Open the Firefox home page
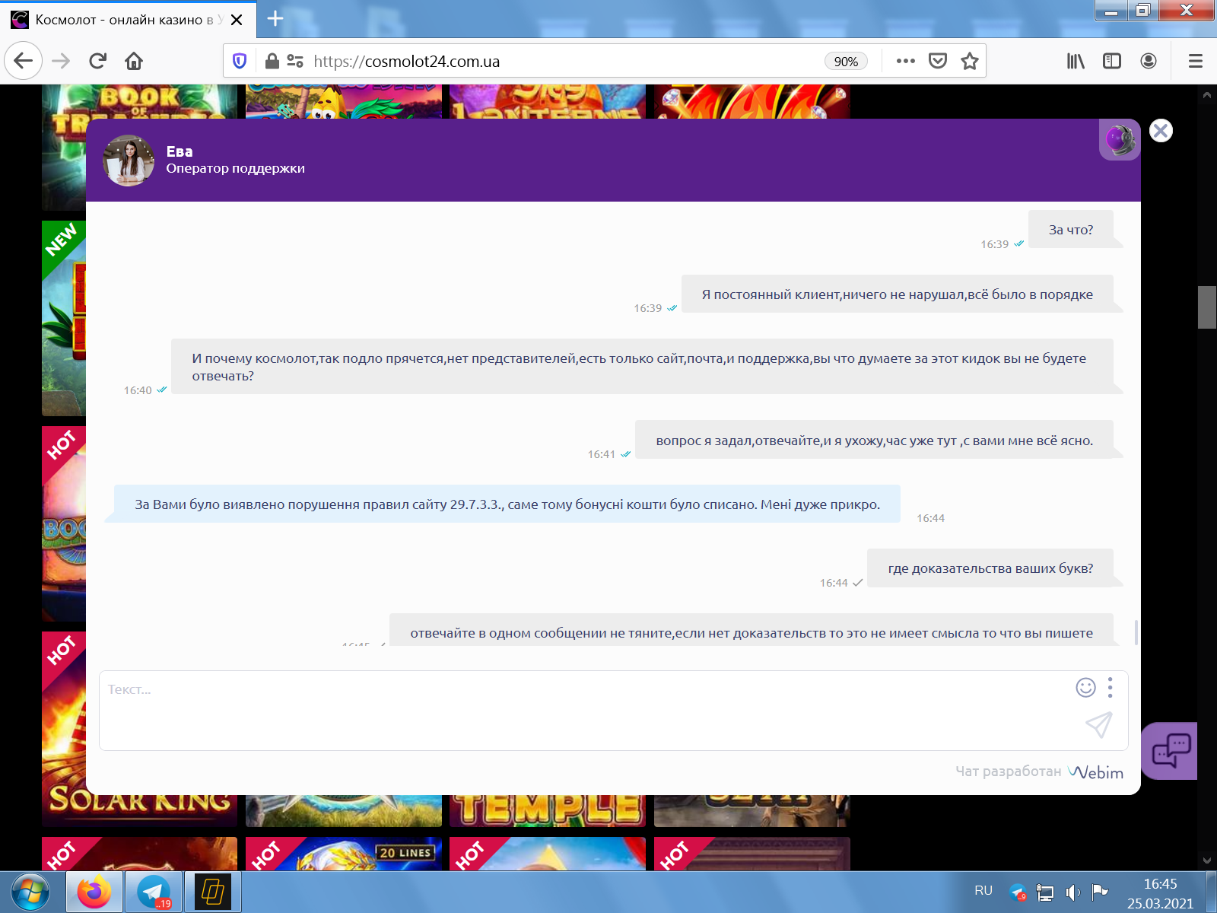The image size is (1217, 913). click(x=134, y=61)
